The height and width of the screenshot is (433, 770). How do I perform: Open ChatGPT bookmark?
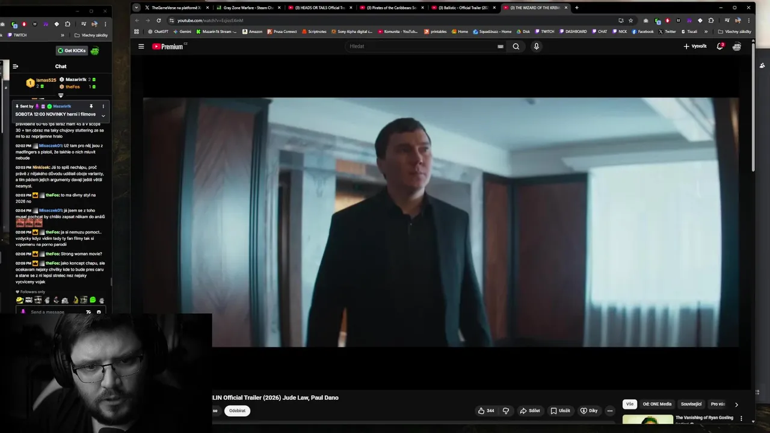pos(157,31)
